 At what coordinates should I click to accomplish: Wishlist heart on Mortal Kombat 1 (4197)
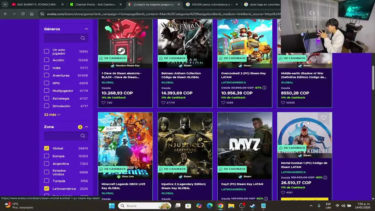point(283,193)
